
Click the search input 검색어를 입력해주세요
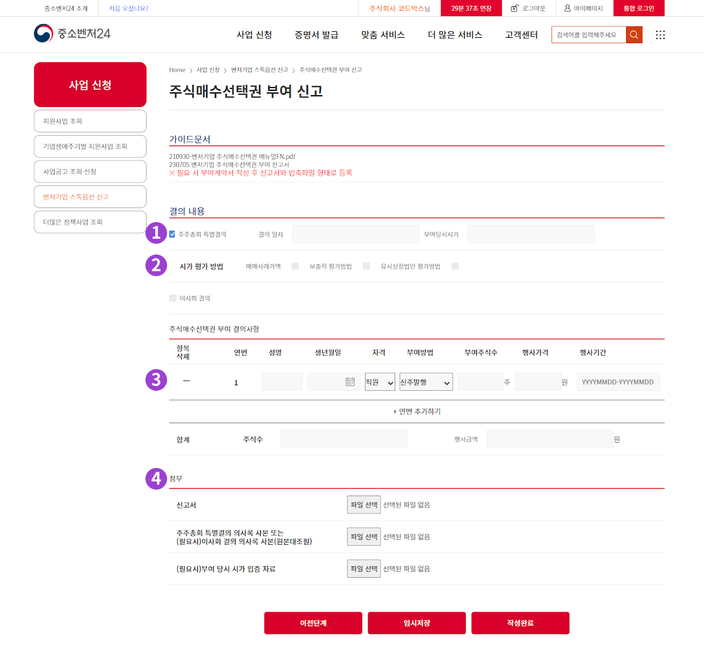pos(589,35)
